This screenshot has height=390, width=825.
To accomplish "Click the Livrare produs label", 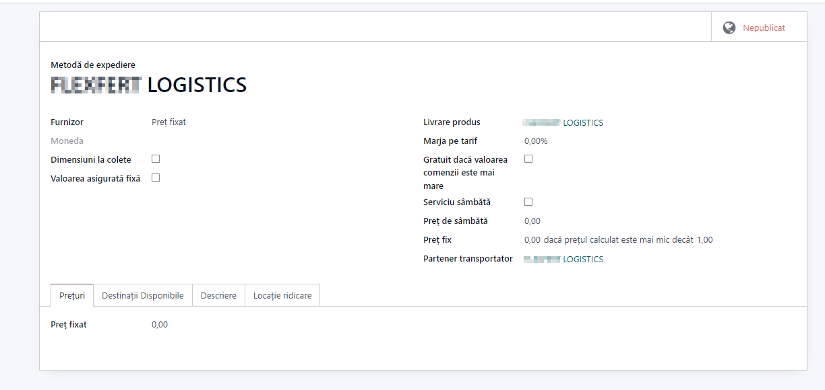I will [x=452, y=122].
